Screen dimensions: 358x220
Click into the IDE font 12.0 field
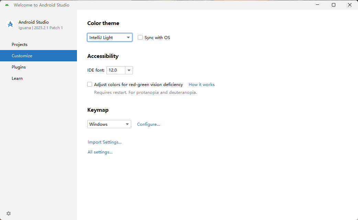[116, 70]
